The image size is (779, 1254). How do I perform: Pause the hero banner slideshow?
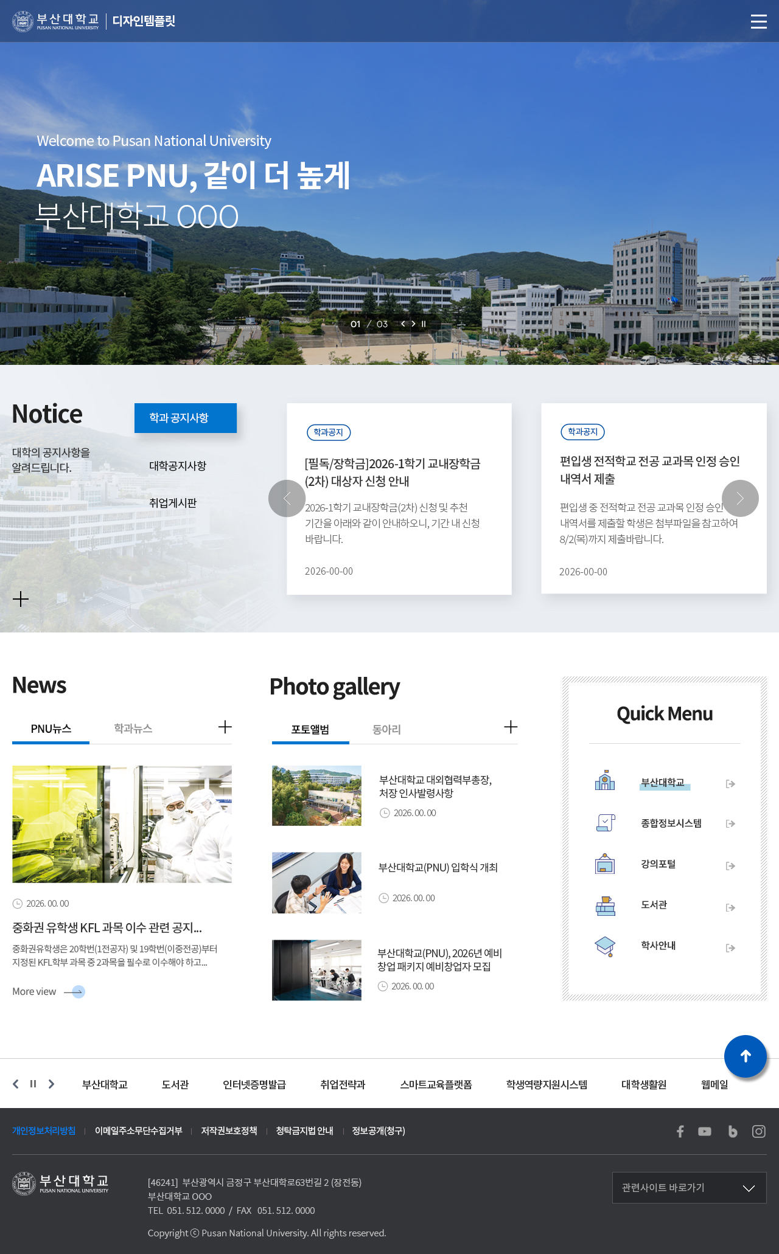[x=424, y=324]
